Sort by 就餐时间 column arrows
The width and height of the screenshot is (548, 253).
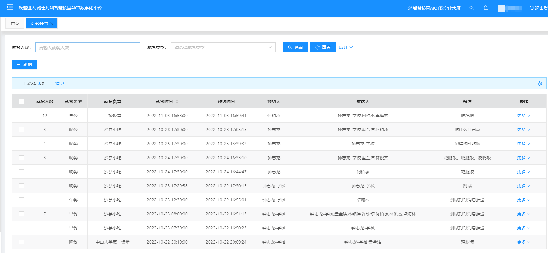click(x=177, y=101)
